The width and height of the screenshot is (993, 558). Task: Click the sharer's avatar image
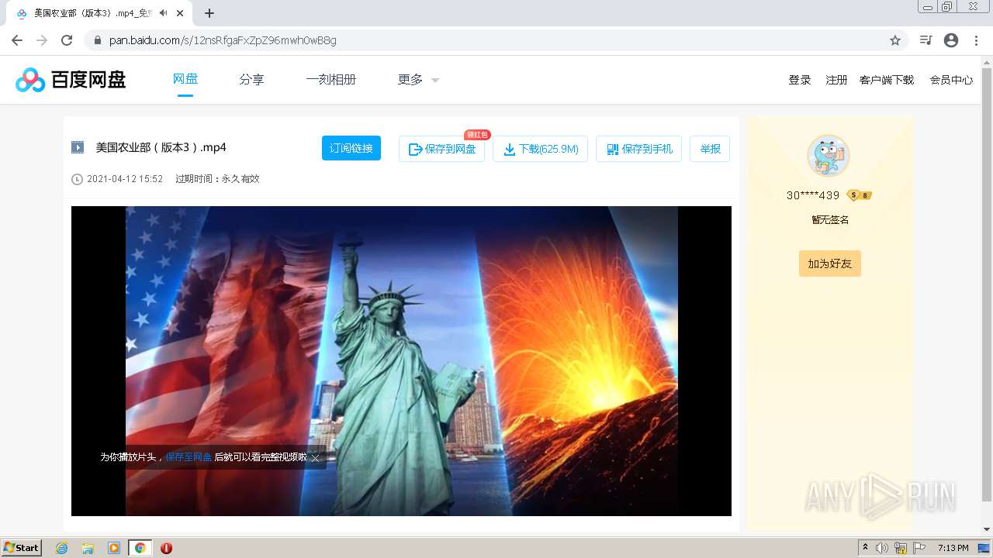829,156
